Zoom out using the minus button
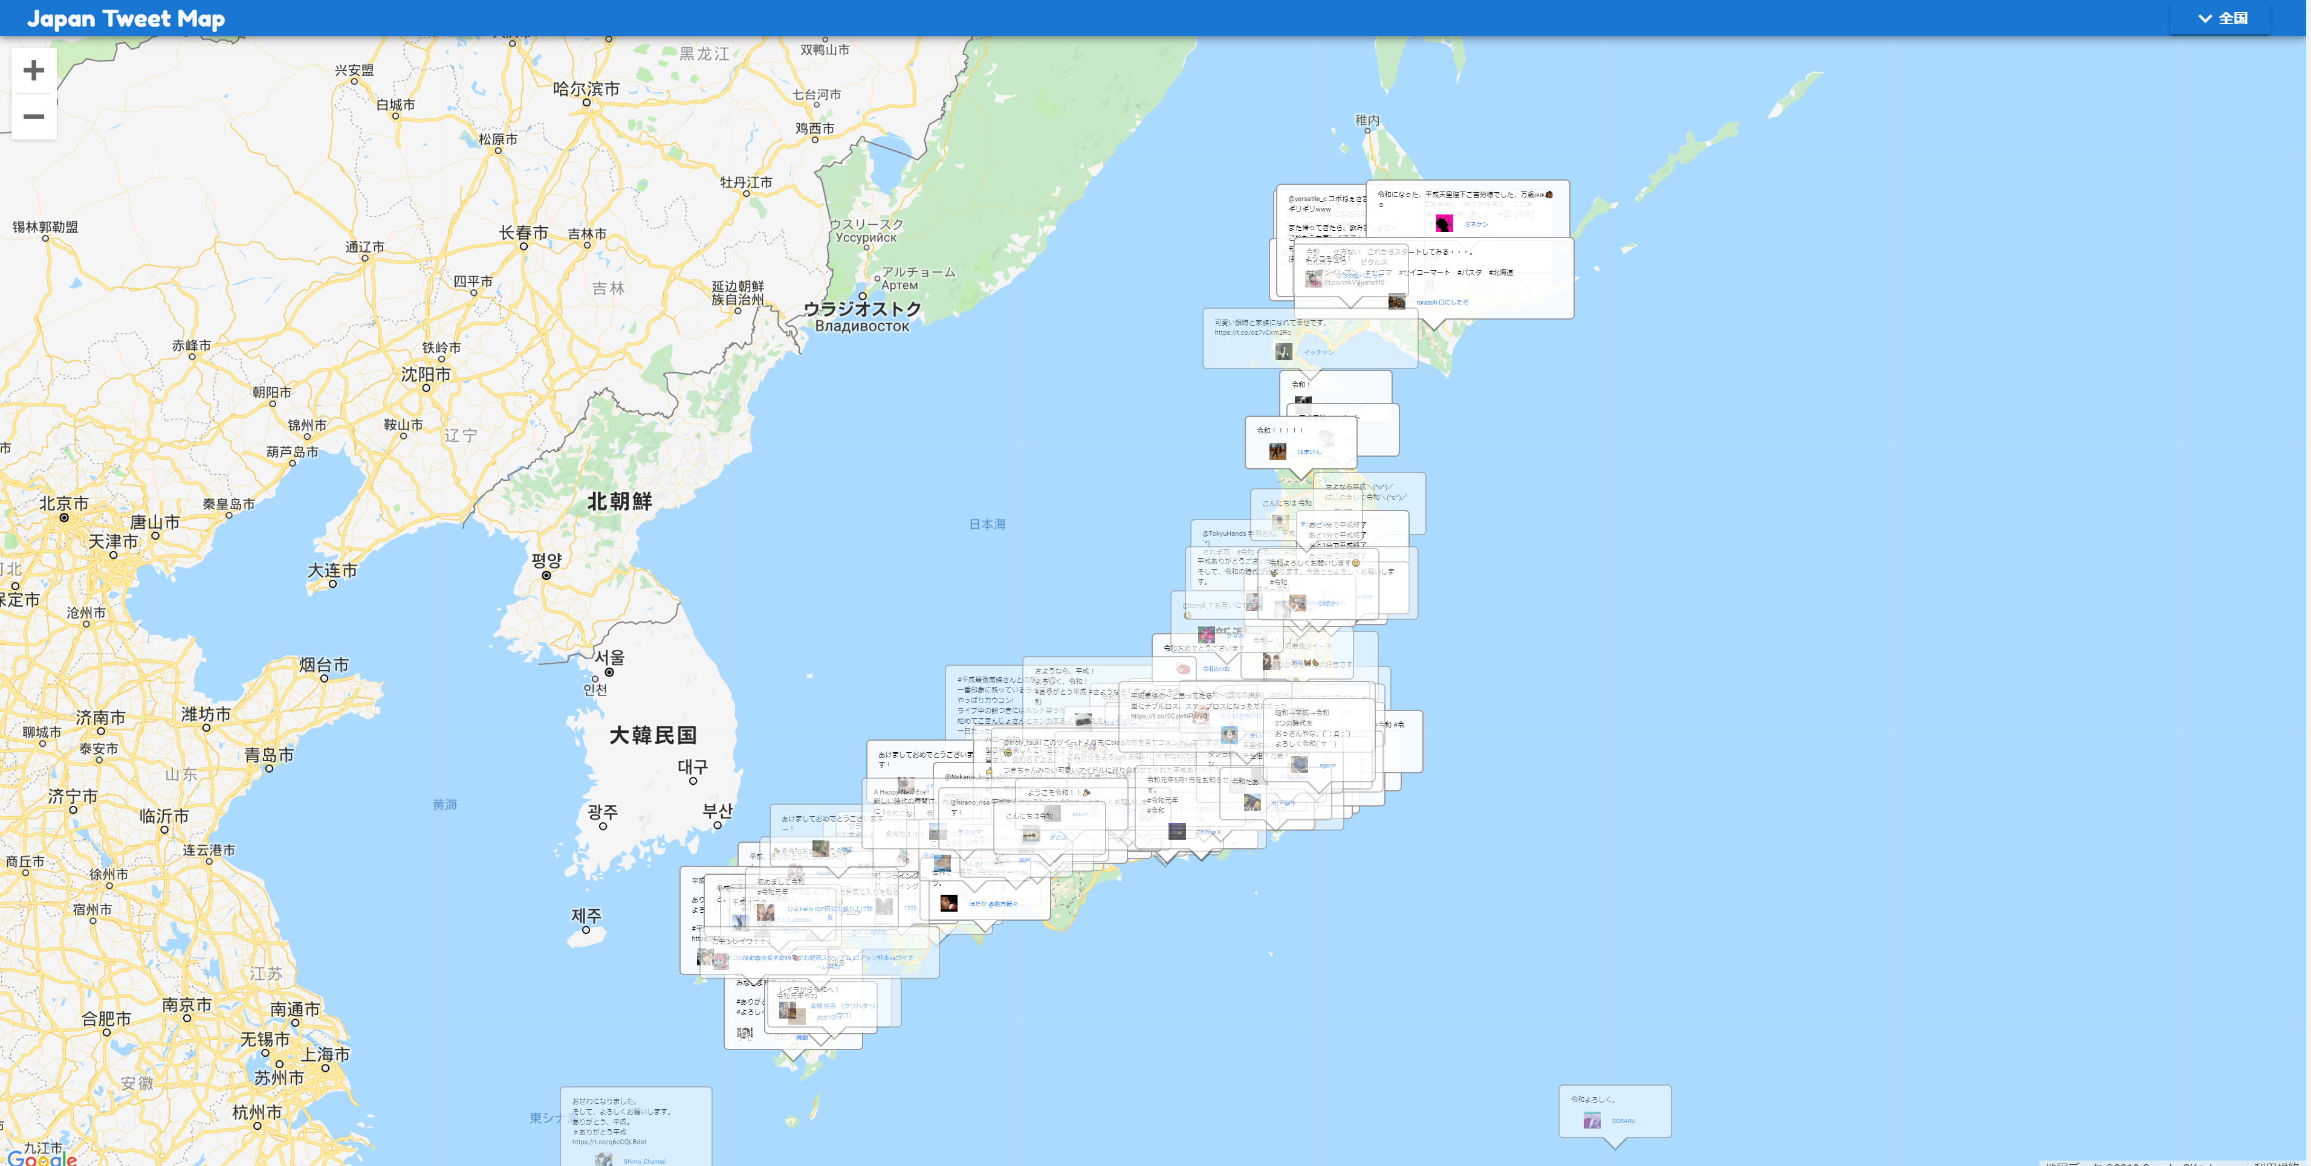The width and height of the screenshot is (2311, 1166). pyautogui.click(x=33, y=117)
